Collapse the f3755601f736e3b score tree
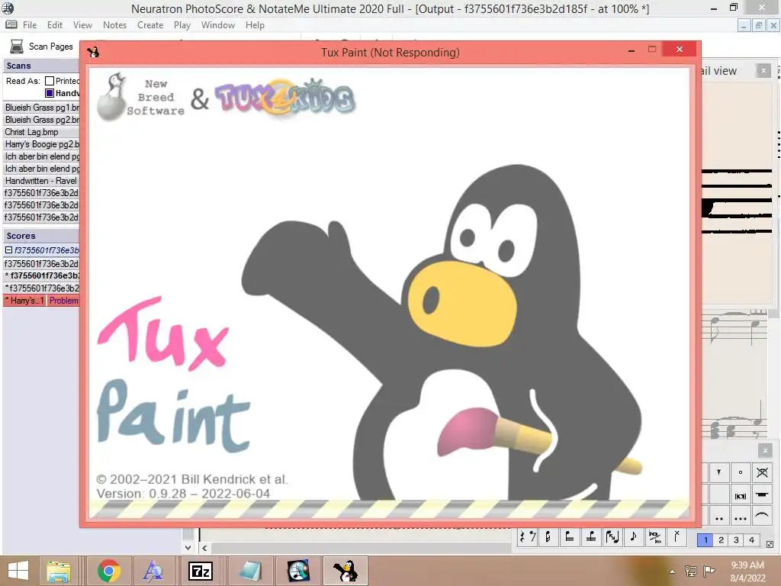Screen dimensions: 781x586 (8, 250)
